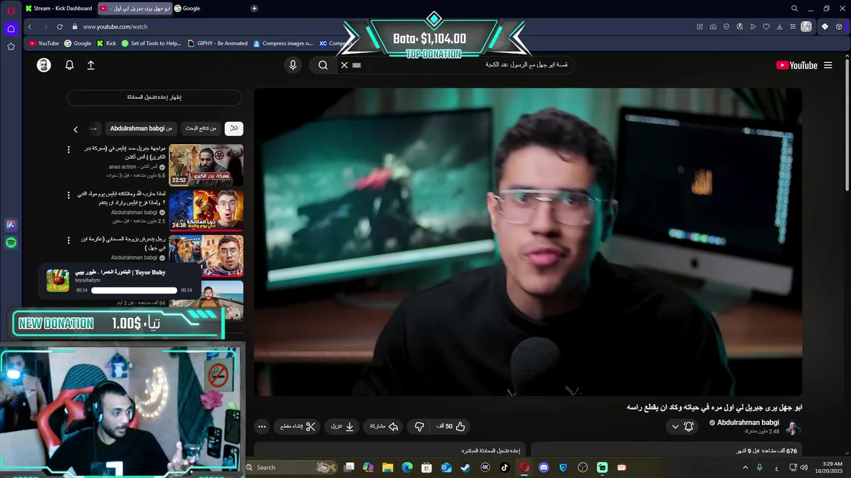This screenshot has width=851, height=478.
Task: Download the video
Action: click(x=342, y=426)
